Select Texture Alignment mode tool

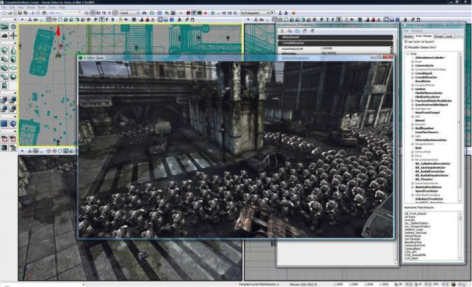click(13, 36)
